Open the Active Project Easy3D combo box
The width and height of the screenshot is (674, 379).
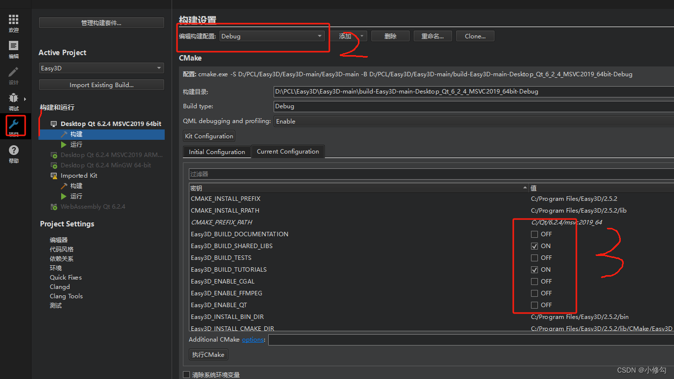pyautogui.click(x=101, y=68)
